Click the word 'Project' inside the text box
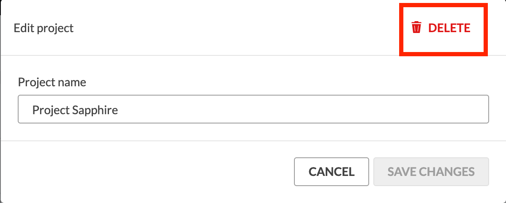This screenshot has height=203, width=506. tap(51, 110)
